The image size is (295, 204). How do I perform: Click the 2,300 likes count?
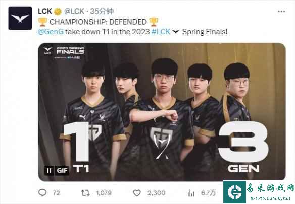click(x=157, y=193)
